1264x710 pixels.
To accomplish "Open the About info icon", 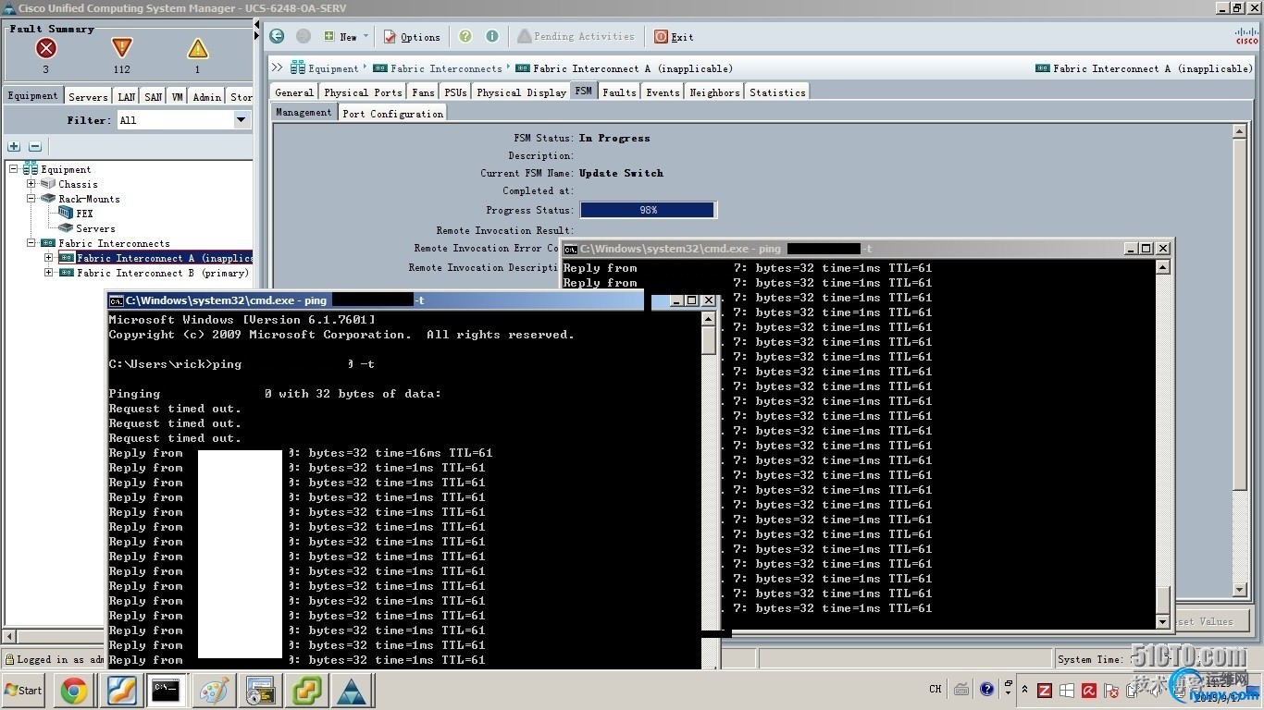I will (x=492, y=36).
